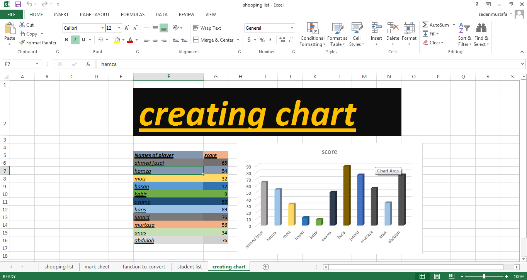Viewport: 527px width, 280px height.
Task: Expand the Number format dropdown showing General
Action: tap(292, 28)
